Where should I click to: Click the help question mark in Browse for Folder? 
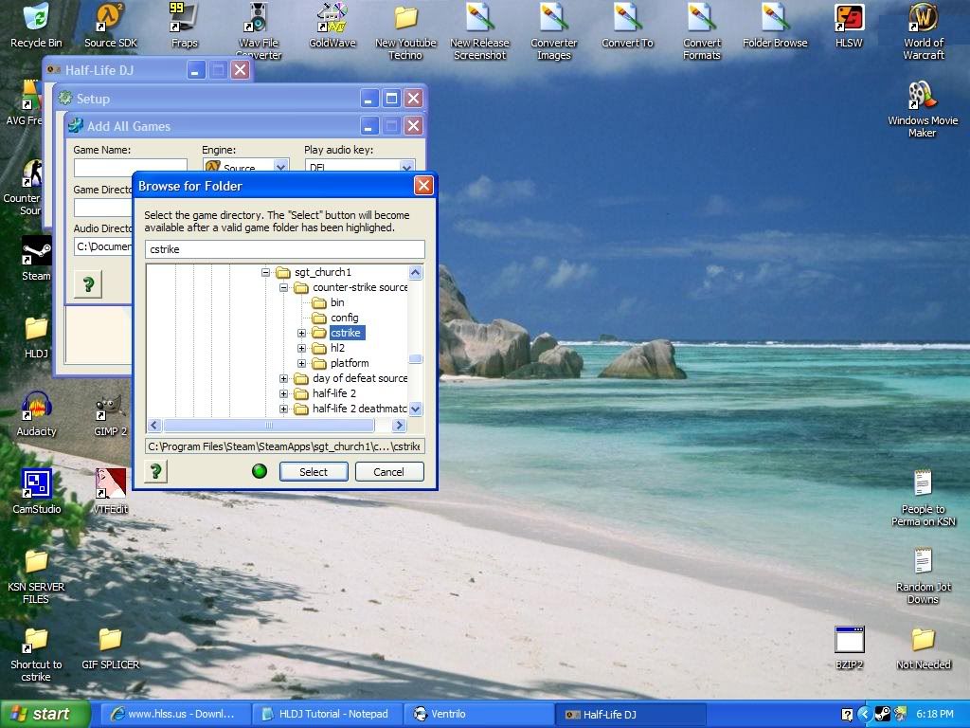[155, 471]
